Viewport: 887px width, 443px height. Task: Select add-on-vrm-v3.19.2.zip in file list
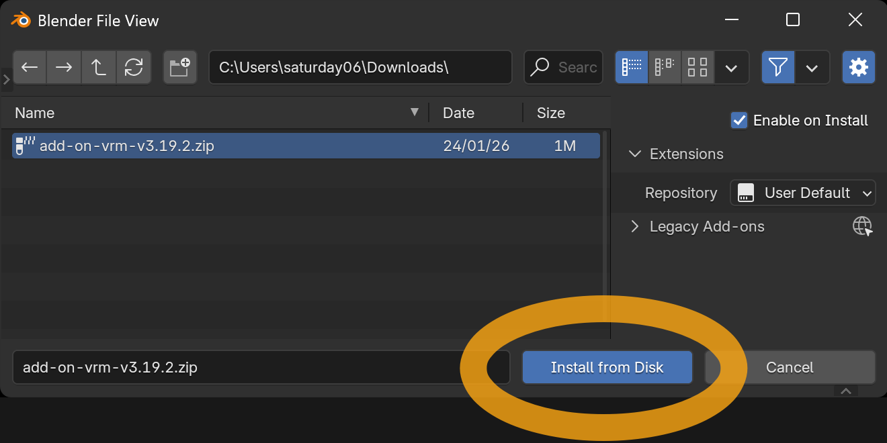[x=128, y=146]
